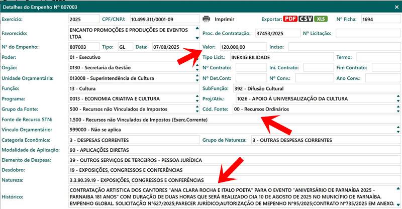Focus the Tipo Licit. field with INEXIGIBILIDADE
This screenshot has height=209, width=402.
click(x=280, y=57)
